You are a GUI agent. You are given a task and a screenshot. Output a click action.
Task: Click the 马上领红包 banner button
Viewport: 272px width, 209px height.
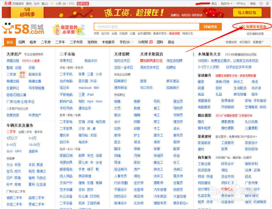tap(247, 13)
